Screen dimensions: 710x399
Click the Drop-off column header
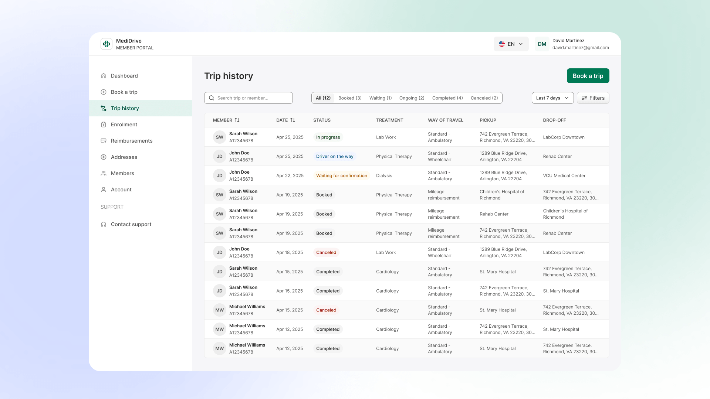coord(554,120)
